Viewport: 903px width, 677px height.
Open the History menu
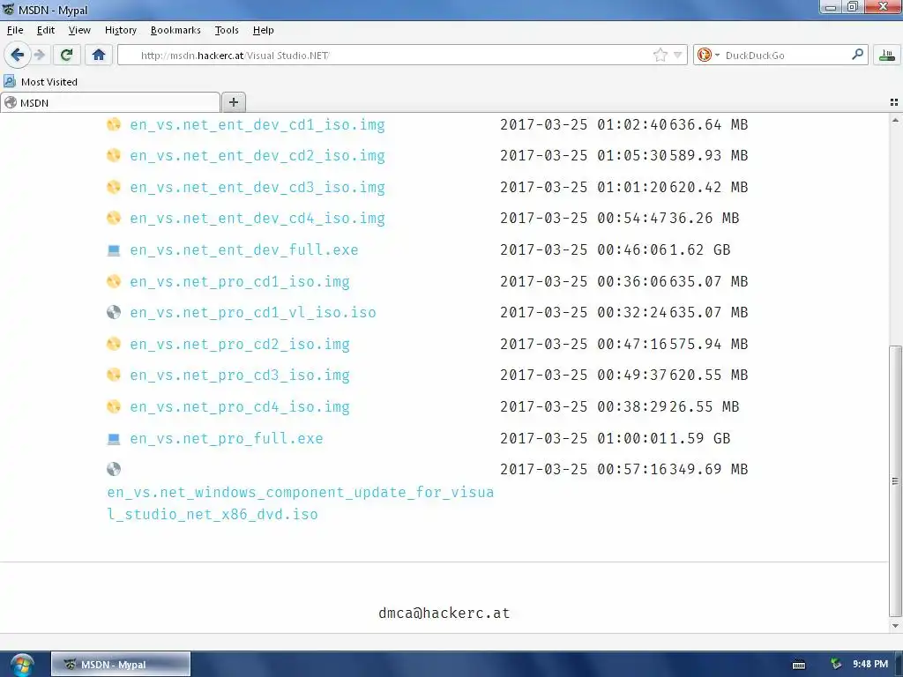pyautogui.click(x=120, y=30)
